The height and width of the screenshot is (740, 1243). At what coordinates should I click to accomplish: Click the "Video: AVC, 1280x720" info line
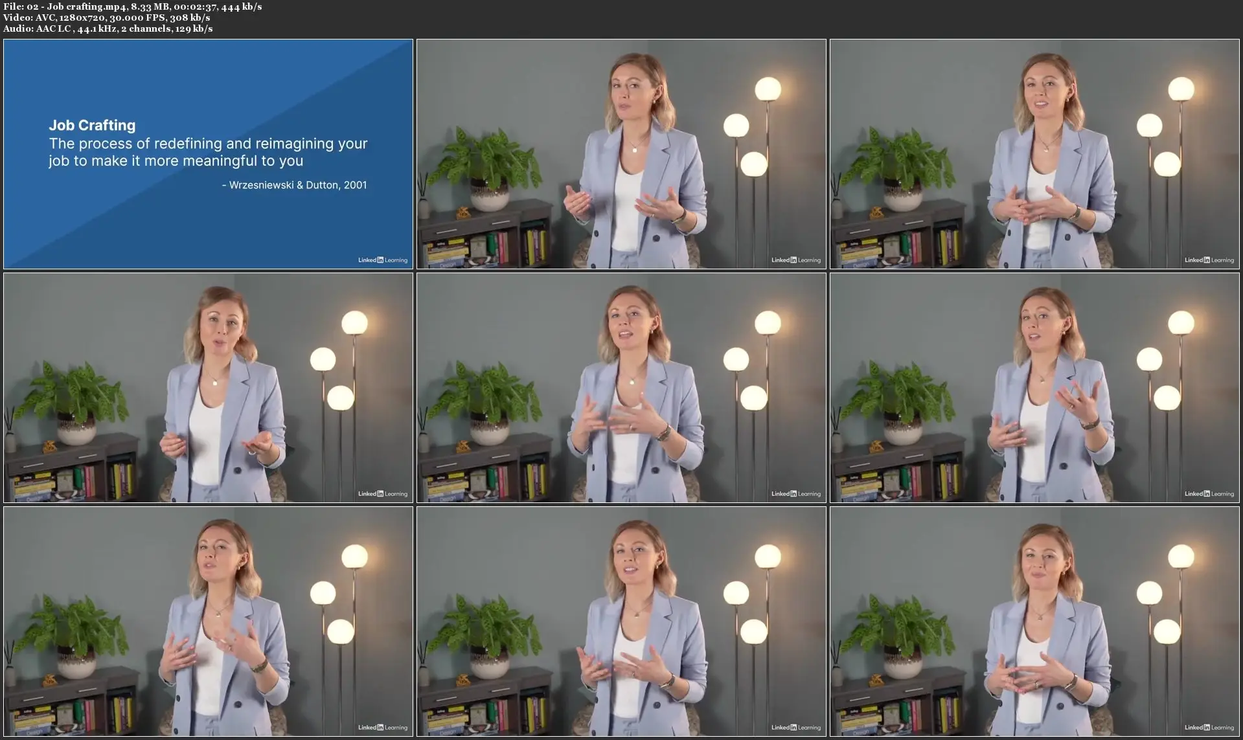coord(107,17)
